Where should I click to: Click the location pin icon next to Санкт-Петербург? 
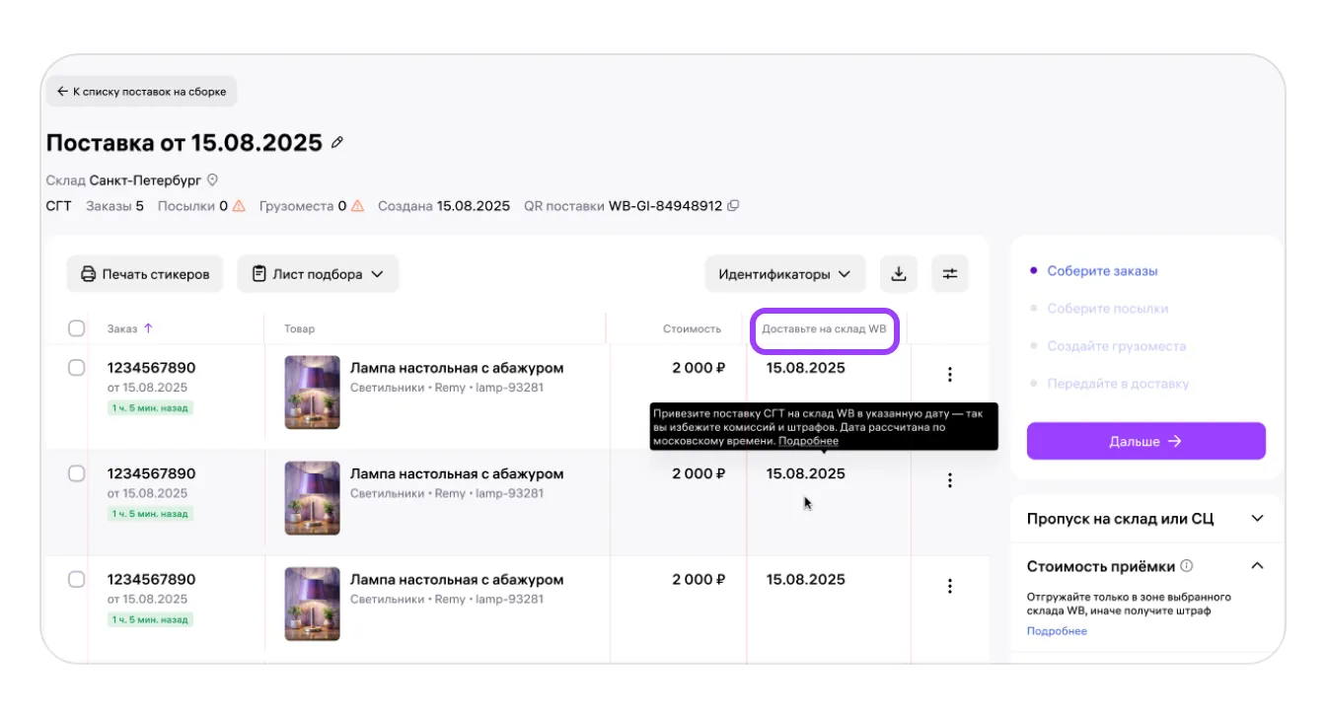pos(211,180)
